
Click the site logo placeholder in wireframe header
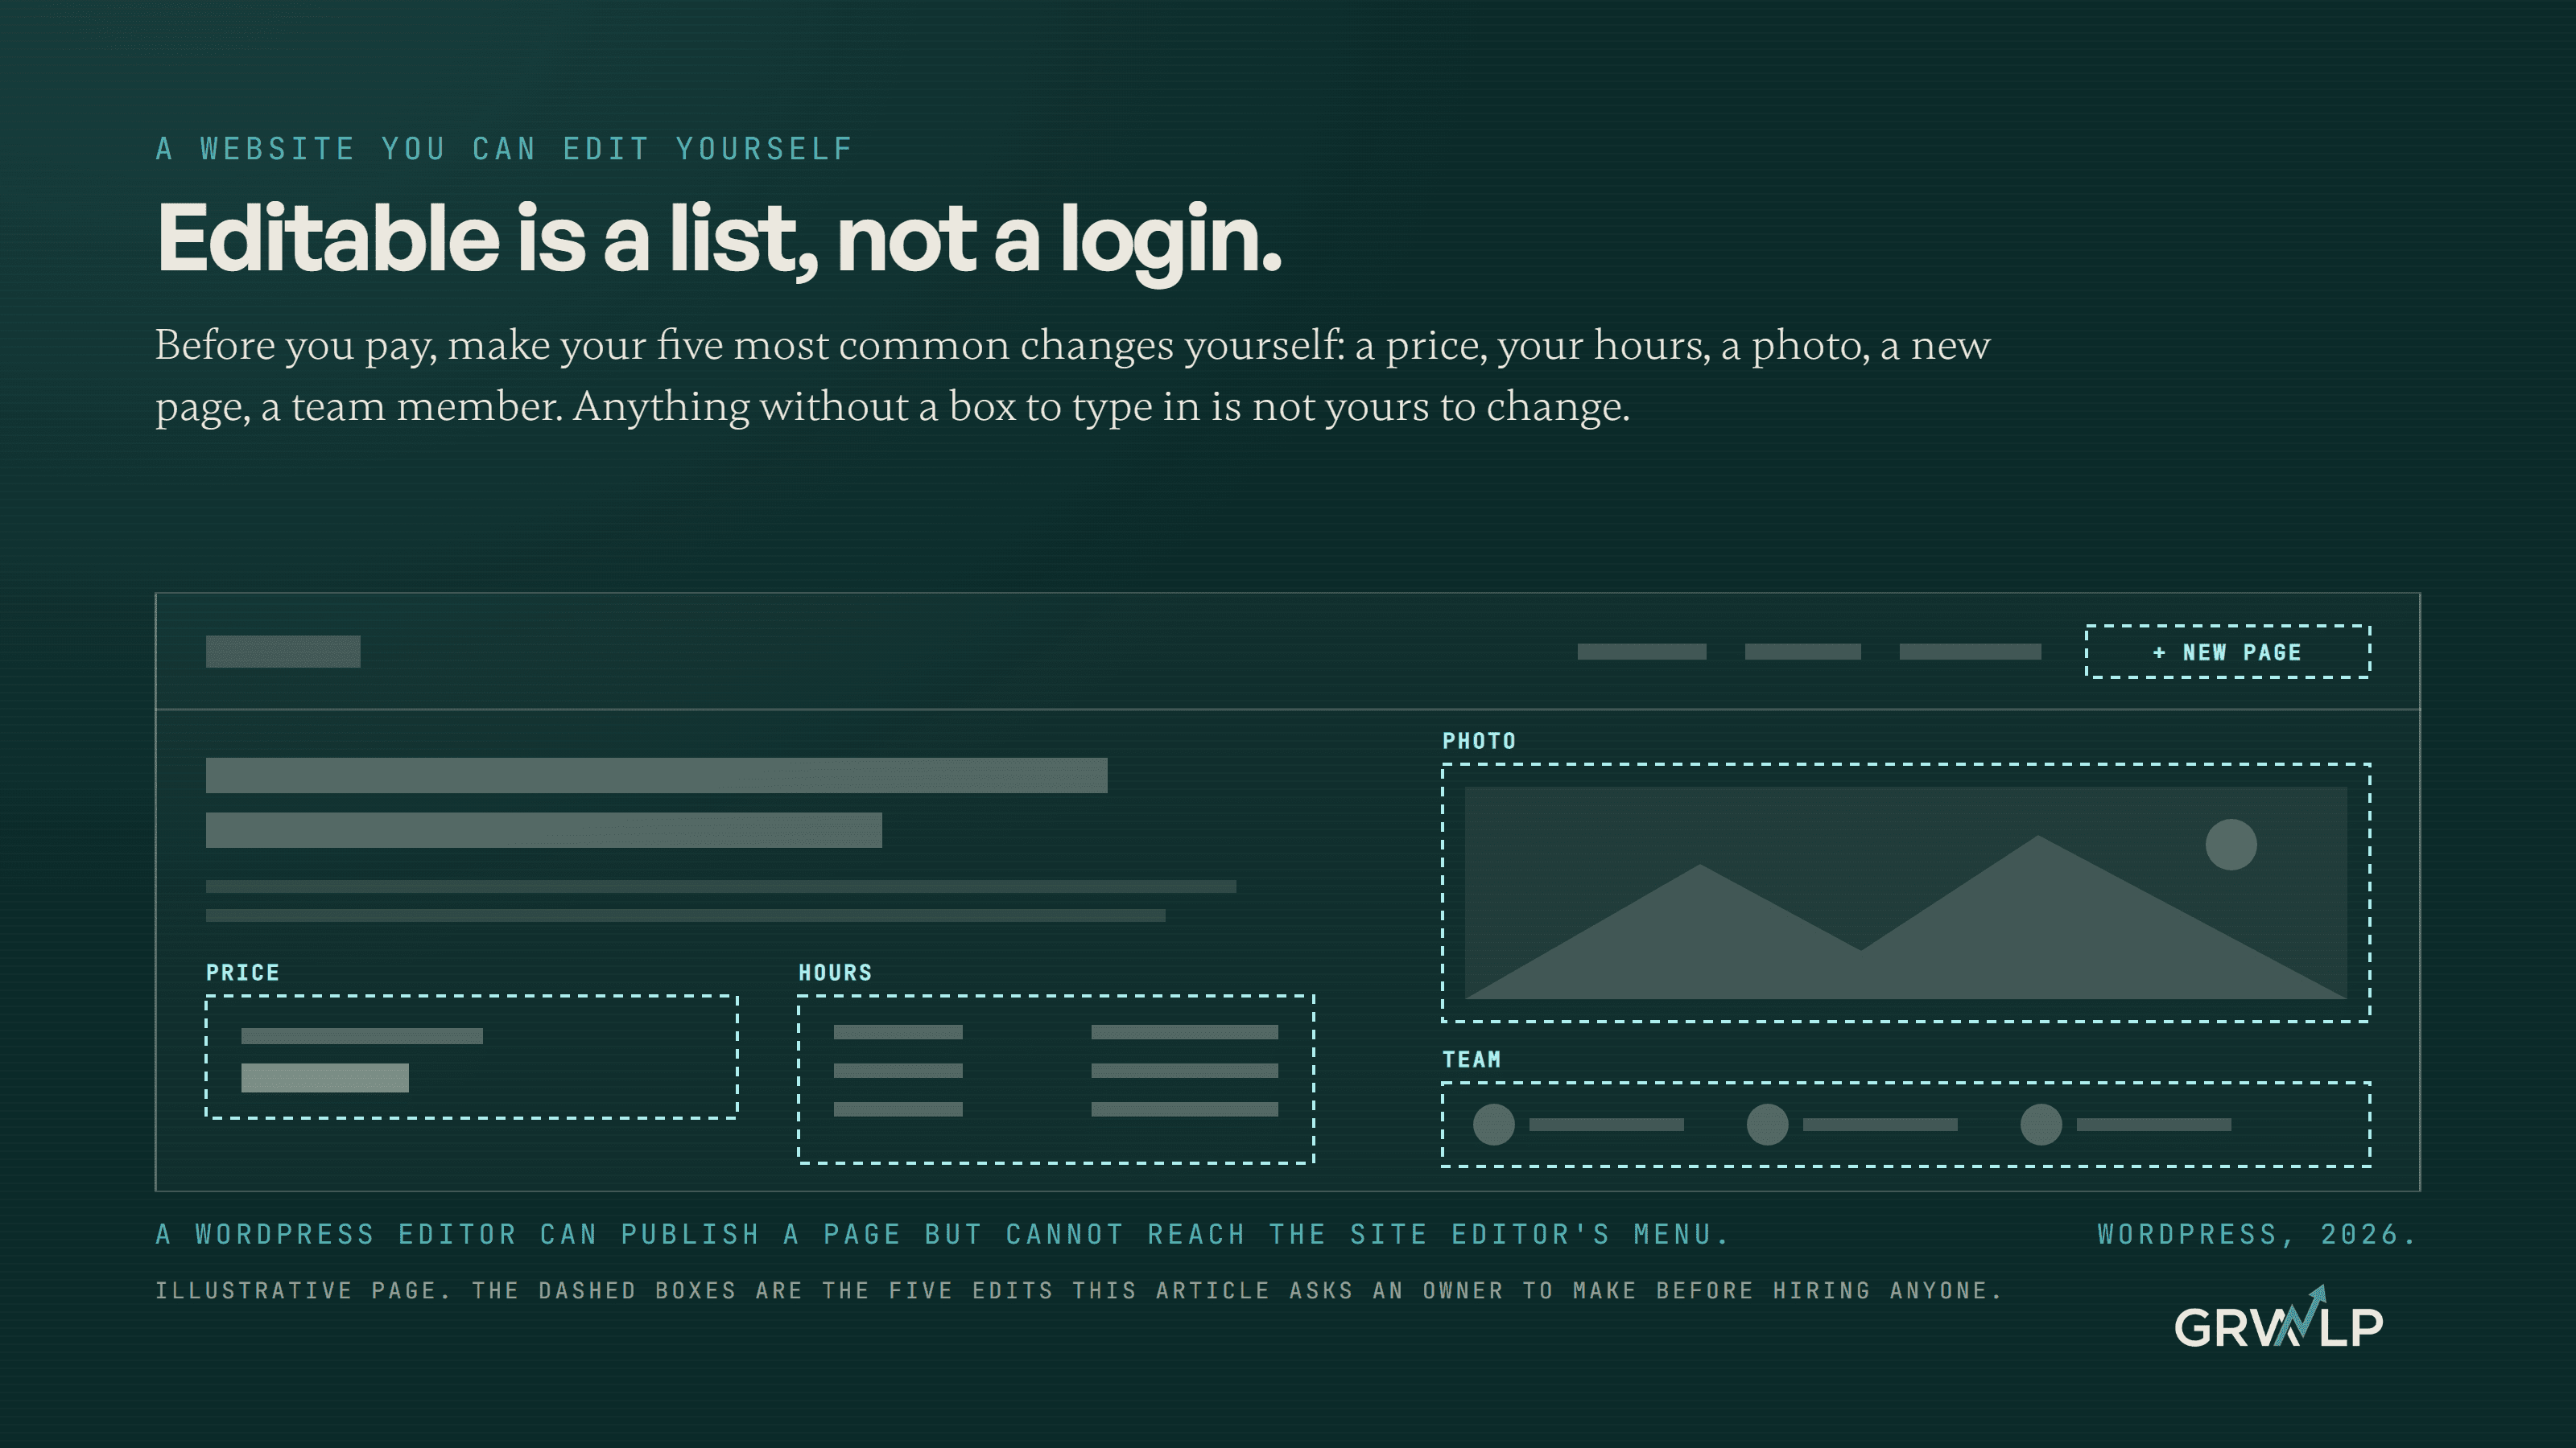[283, 652]
